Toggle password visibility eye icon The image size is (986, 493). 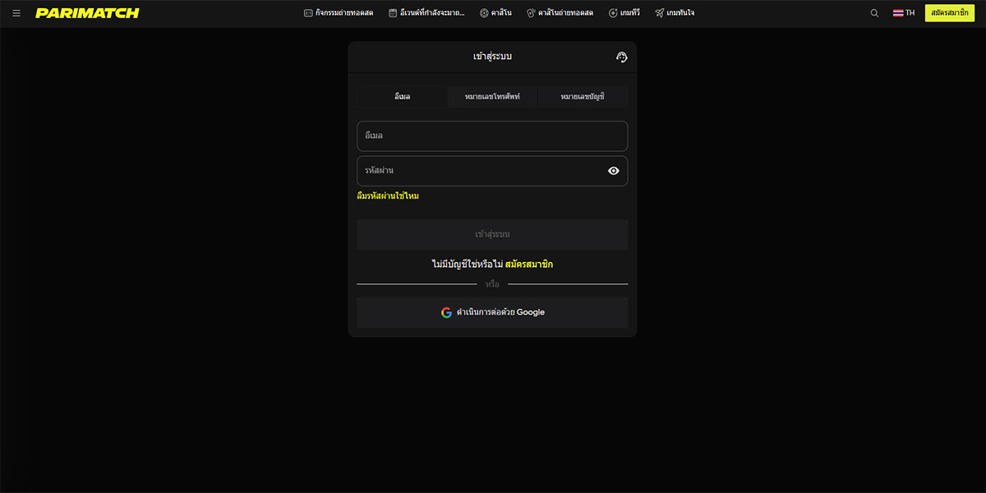[613, 171]
